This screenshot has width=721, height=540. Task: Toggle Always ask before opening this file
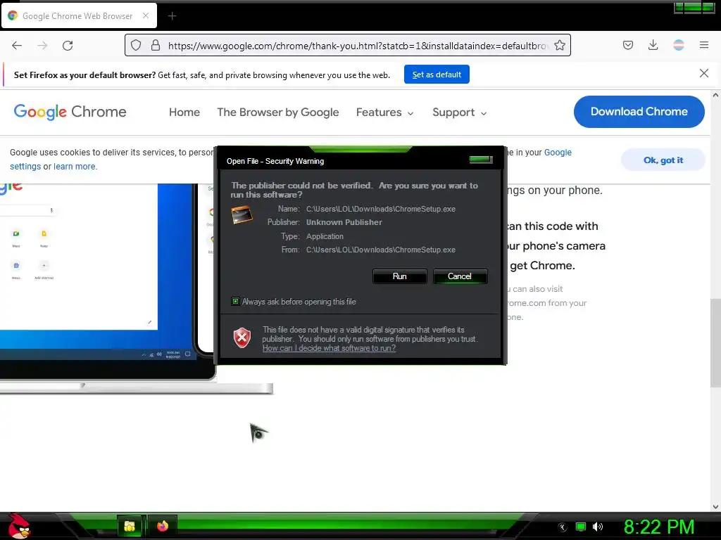pyautogui.click(x=235, y=302)
